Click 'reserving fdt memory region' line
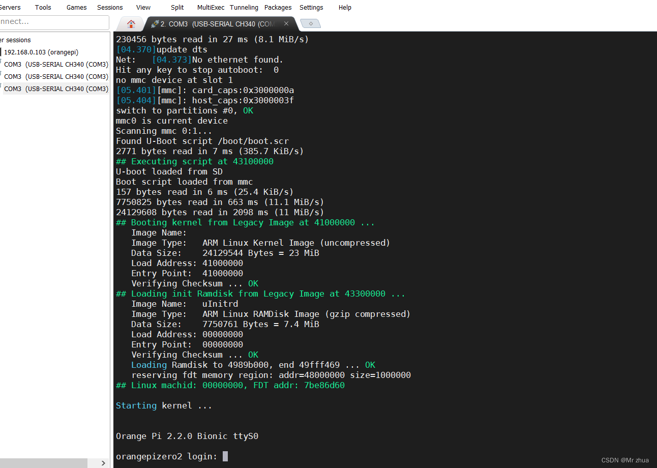This screenshot has height=468, width=657. point(271,375)
